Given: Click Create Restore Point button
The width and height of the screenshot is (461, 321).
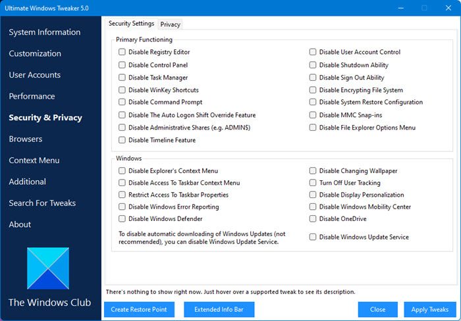Looking at the screenshot, I should 139,310.
